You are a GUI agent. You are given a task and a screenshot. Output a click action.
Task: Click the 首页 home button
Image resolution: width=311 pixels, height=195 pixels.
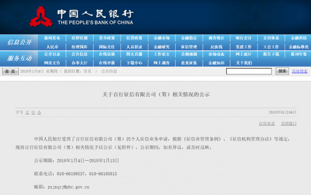pos(11,71)
